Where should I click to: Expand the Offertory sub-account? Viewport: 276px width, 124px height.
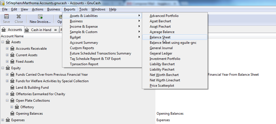pyautogui.click(x=12, y=107)
